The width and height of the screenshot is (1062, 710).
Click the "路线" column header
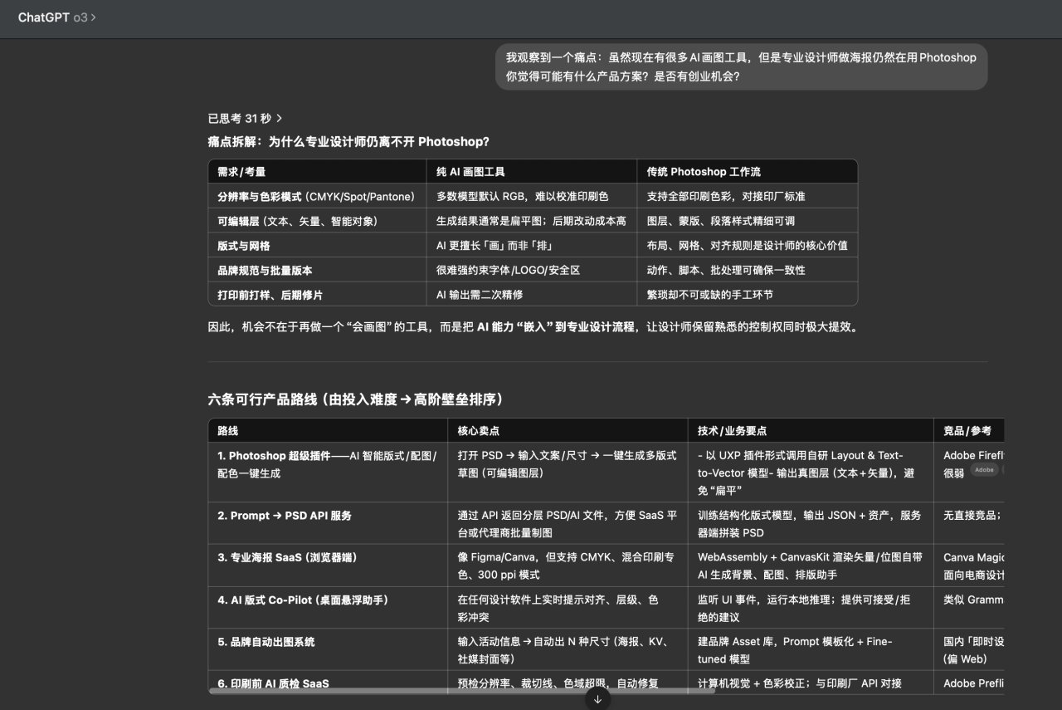[228, 431]
